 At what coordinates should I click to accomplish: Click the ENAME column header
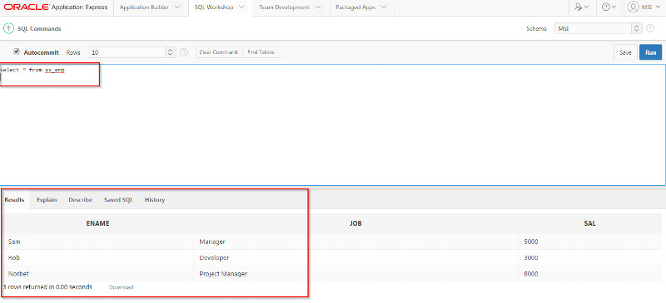coord(97,223)
